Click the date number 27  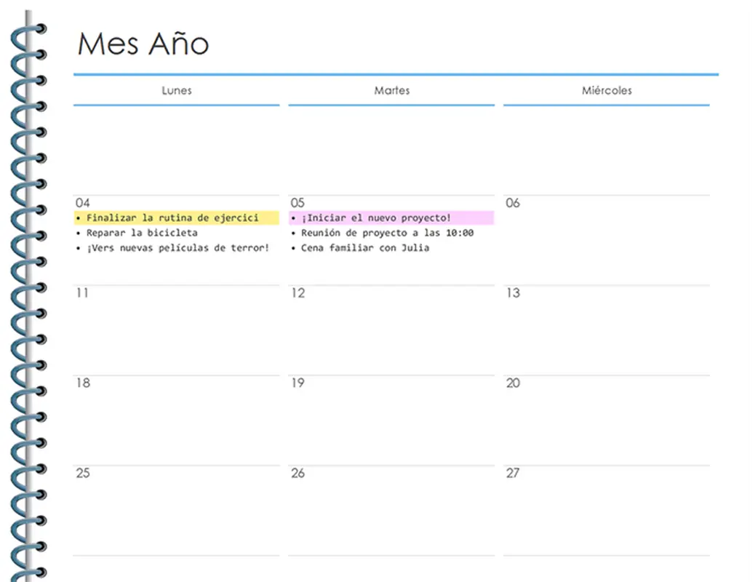pyautogui.click(x=513, y=474)
